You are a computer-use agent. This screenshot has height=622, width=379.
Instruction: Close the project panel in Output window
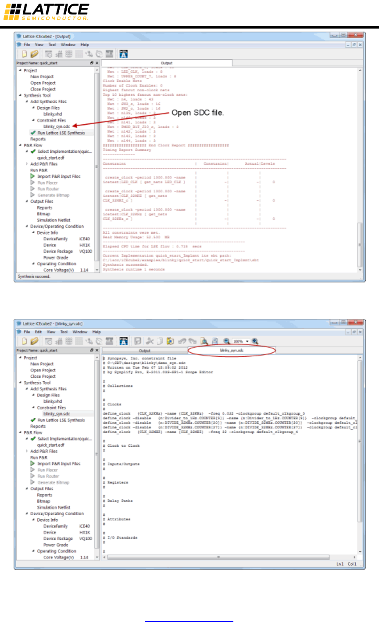pyautogui.click(x=97, y=63)
